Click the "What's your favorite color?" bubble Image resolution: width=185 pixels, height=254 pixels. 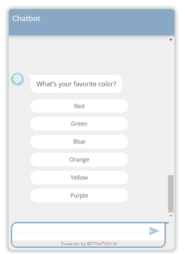pos(76,84)
